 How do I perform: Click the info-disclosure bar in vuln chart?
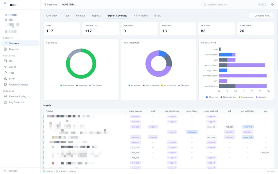243,76
